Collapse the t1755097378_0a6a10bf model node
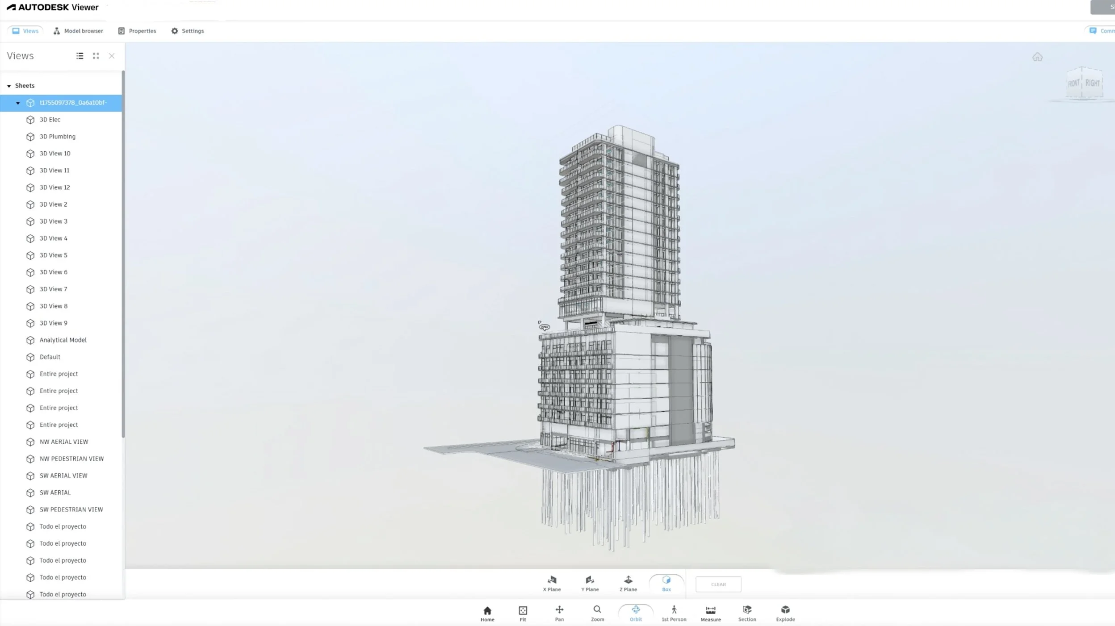Image resolution: width=1115 pixels, height=626 pixels. point(18,102)
